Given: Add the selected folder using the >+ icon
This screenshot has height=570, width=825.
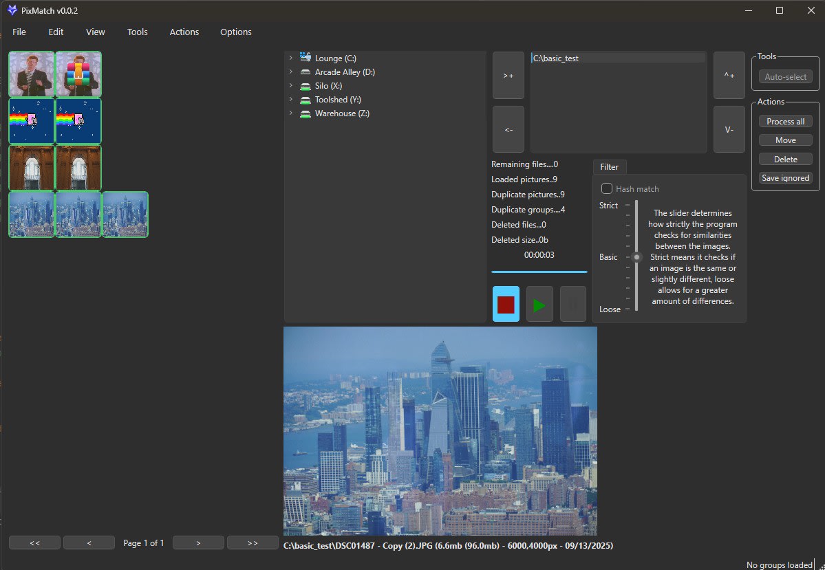Looking at the screenshot, I should pyautogui.click(x=508, y=75).
